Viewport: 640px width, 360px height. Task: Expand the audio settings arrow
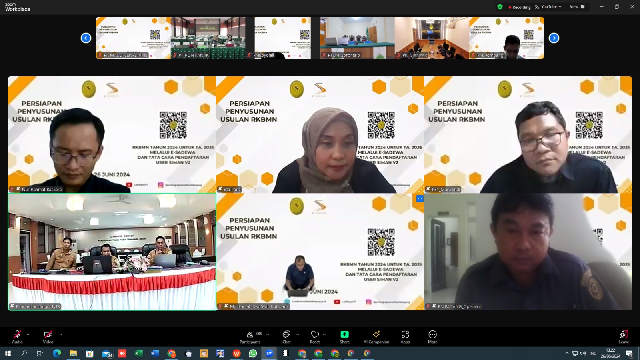[x=28, y=334]
